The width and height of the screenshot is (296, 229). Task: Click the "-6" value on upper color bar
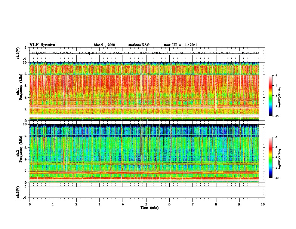click(276, 75)
